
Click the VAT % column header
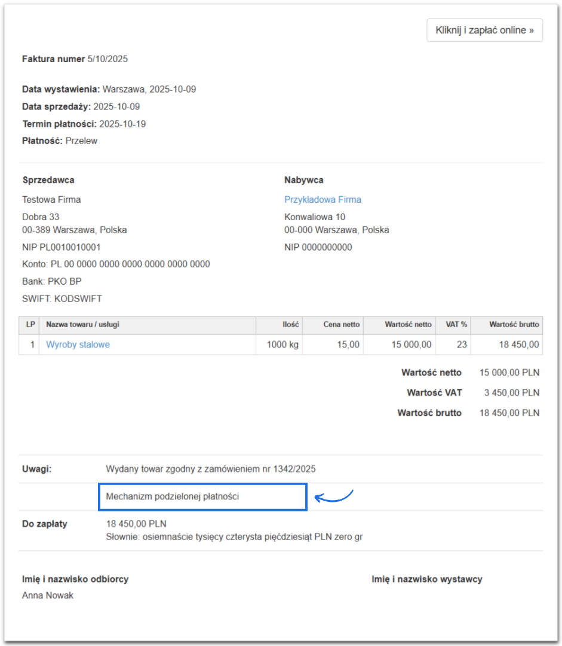click(457, 325)
